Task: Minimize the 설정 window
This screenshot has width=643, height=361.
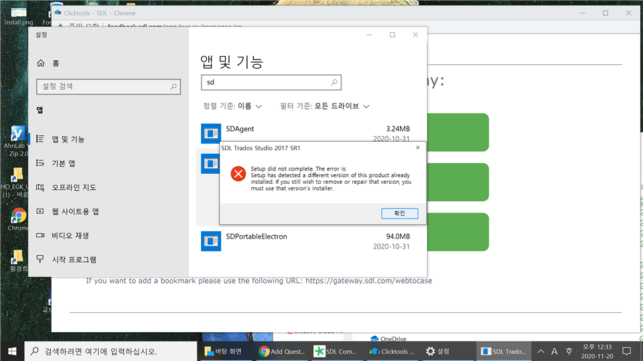Action: 369,35
